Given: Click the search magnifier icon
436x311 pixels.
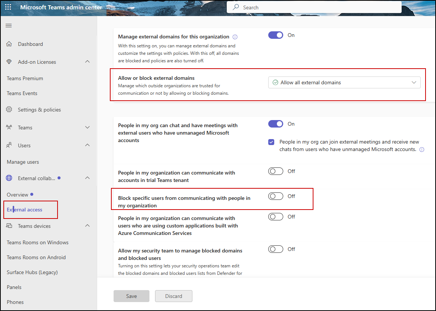Looking at the screenshot, I should pos(236,7).
